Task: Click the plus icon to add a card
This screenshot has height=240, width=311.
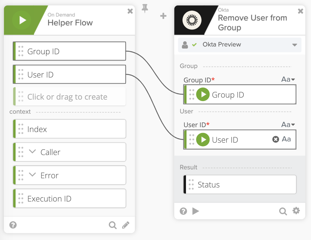Action: pos(163,16)
